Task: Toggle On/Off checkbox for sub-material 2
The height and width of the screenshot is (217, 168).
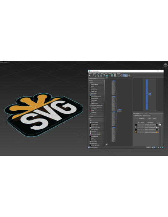Action: (x=159, y=127)
